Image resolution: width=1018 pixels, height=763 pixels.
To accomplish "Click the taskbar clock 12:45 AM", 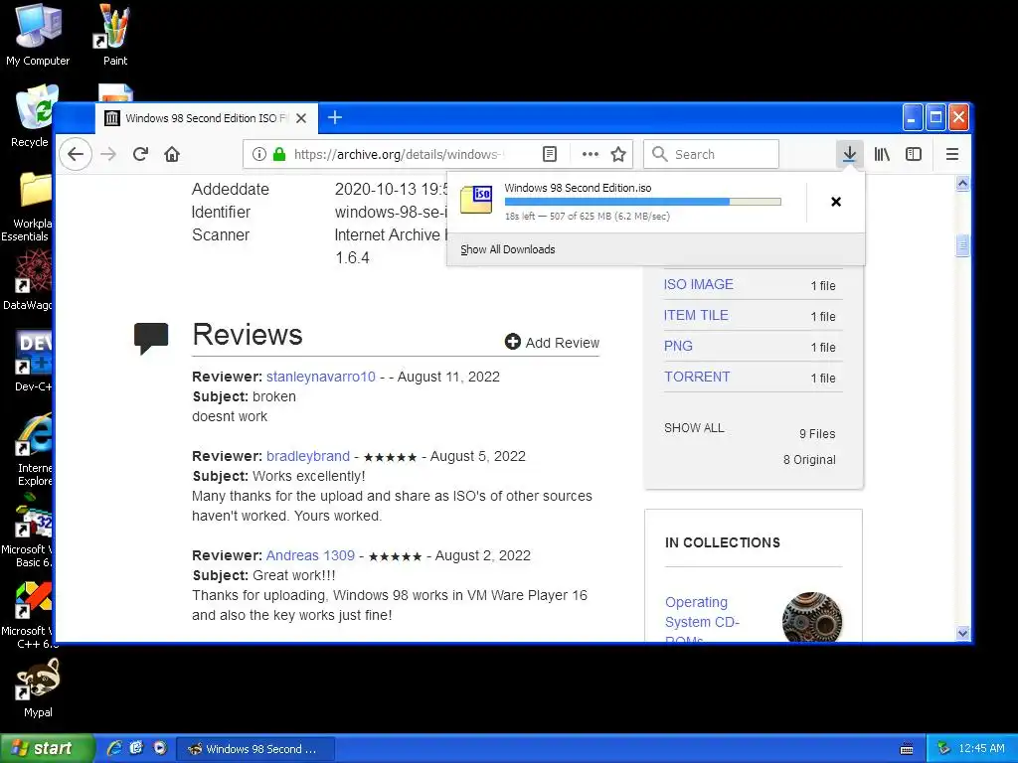I will [x=981, y=749].
